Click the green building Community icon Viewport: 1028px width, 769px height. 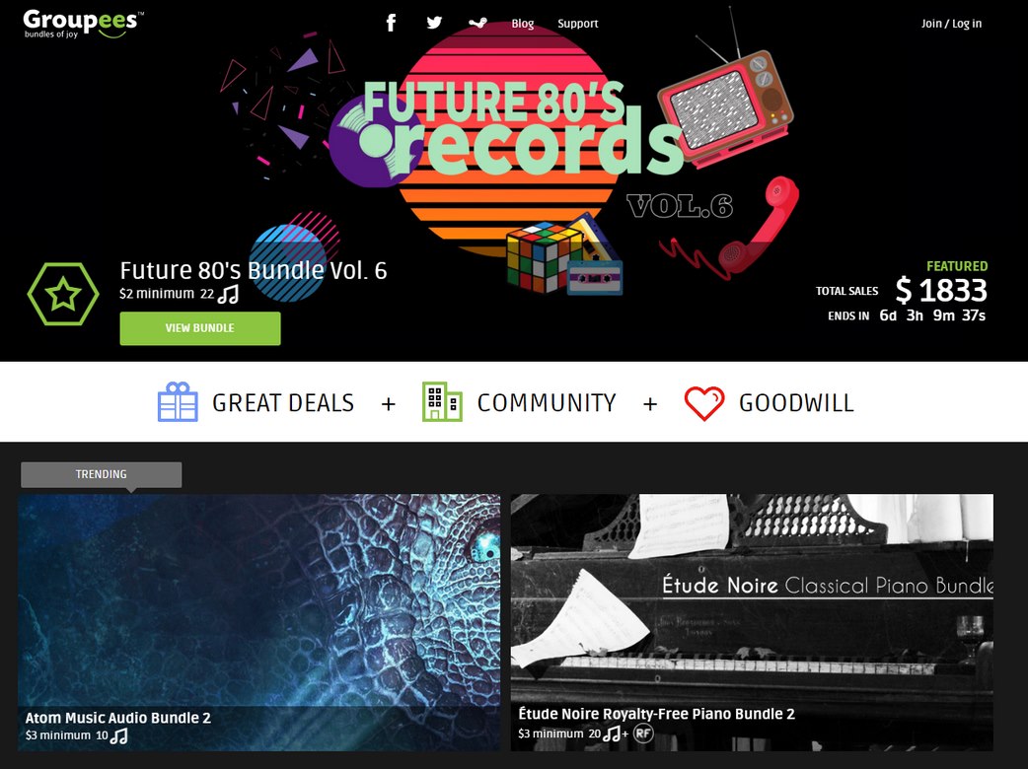coord(442,401)
